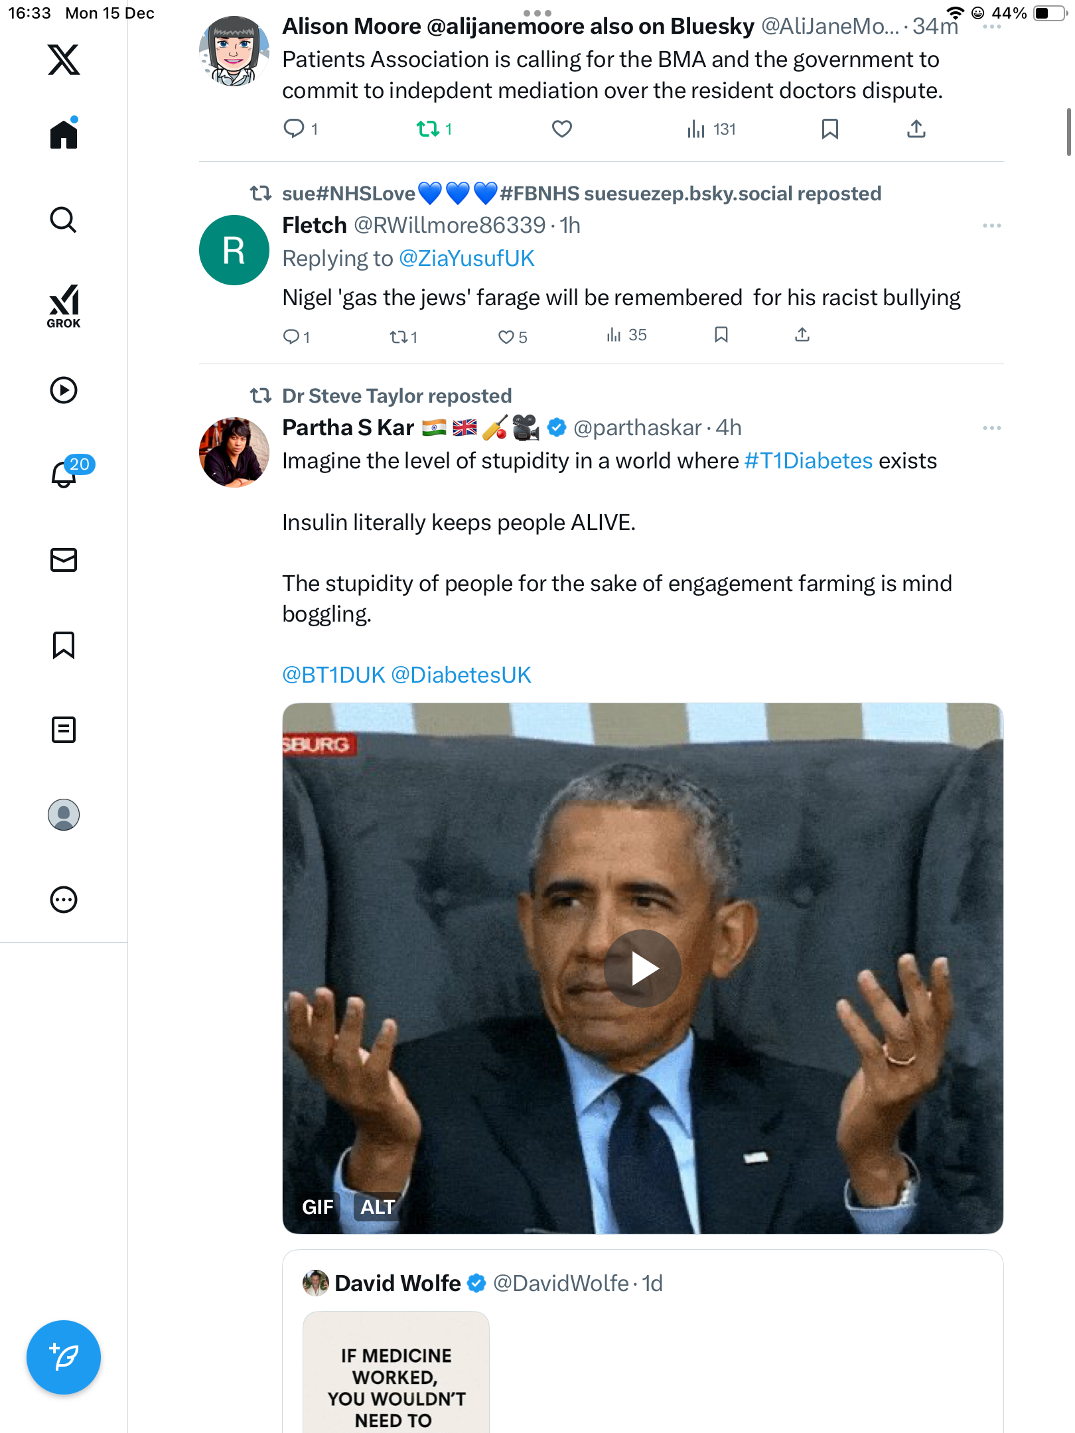Open the #T1Diabetes hashtag link
The width and height of the screenshot is (1075, 1433).
tap(808, 461)
